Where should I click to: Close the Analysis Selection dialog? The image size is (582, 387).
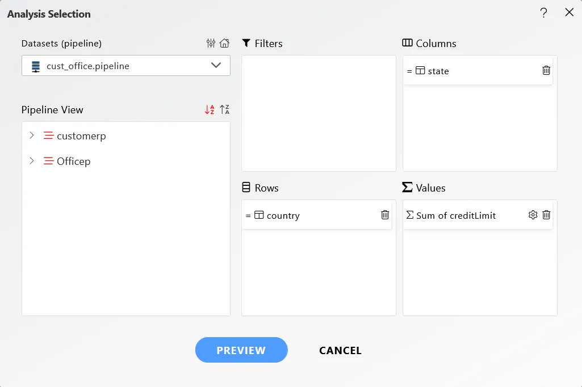point(570,12)
